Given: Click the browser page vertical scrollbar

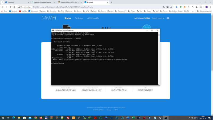Looking at the screenshot, I should [212, 43].
